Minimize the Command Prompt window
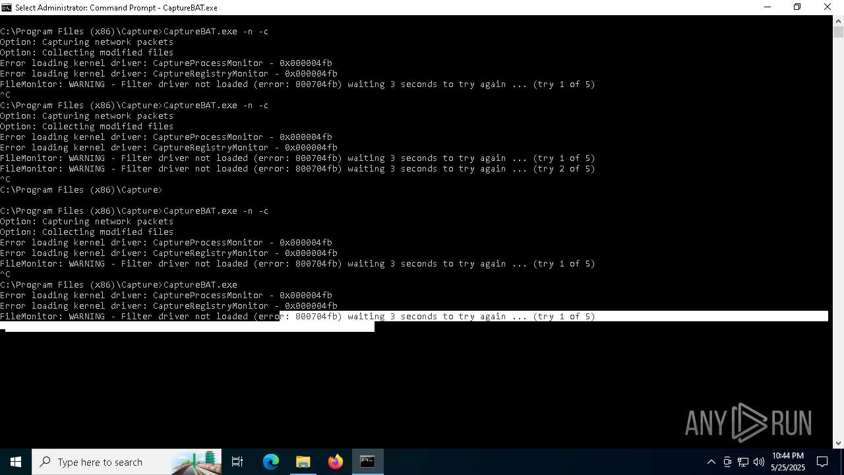The width and height of the screenshot is (844, 475). pos(767,7)
